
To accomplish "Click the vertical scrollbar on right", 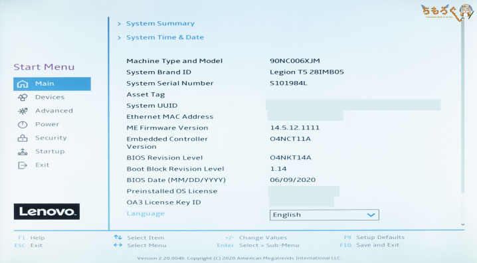I will 462,106.
